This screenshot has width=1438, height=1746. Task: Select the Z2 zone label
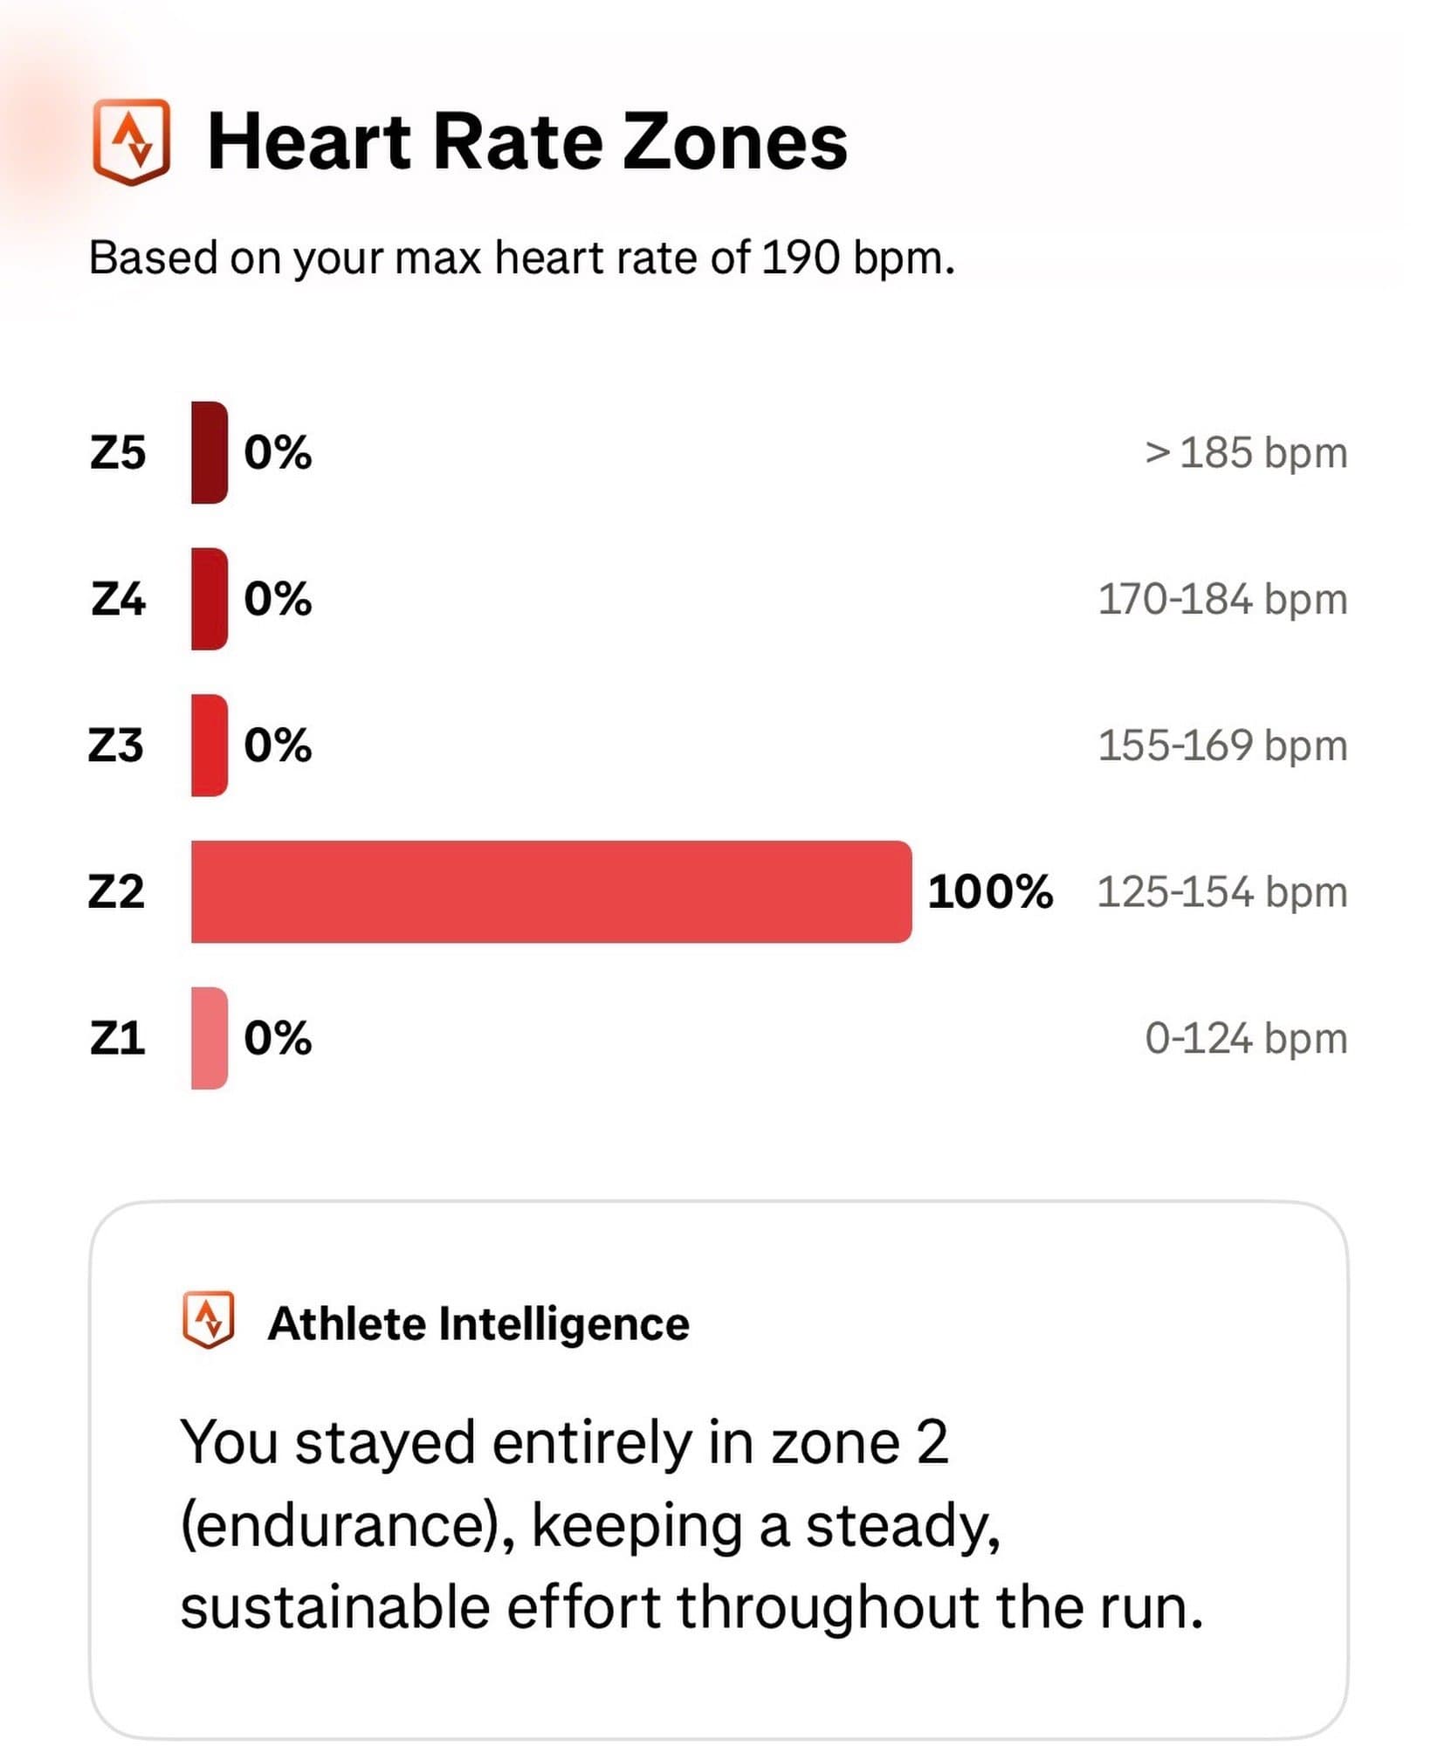tap(116, 891)
